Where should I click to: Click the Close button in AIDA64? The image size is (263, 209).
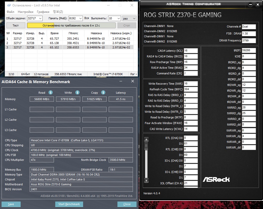pyautogui.click(x=127, y=204)
